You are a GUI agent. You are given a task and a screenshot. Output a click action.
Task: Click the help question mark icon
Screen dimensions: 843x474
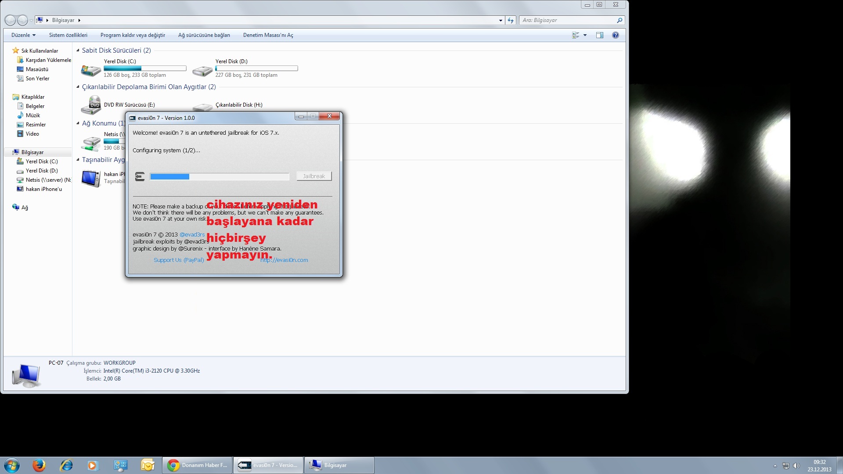click(x=615, y=35)
